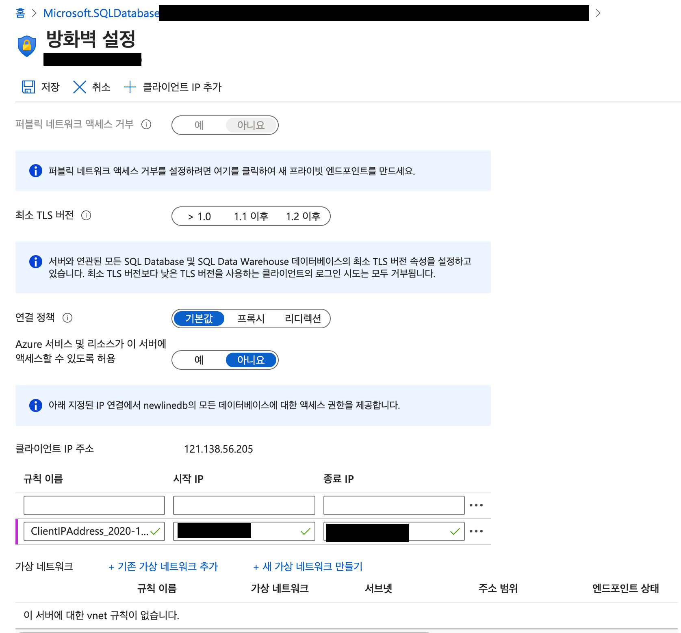The image size is (681, 633).
Task: Choose minimum TLS version 1.1 이후
Action: point(251,216)
